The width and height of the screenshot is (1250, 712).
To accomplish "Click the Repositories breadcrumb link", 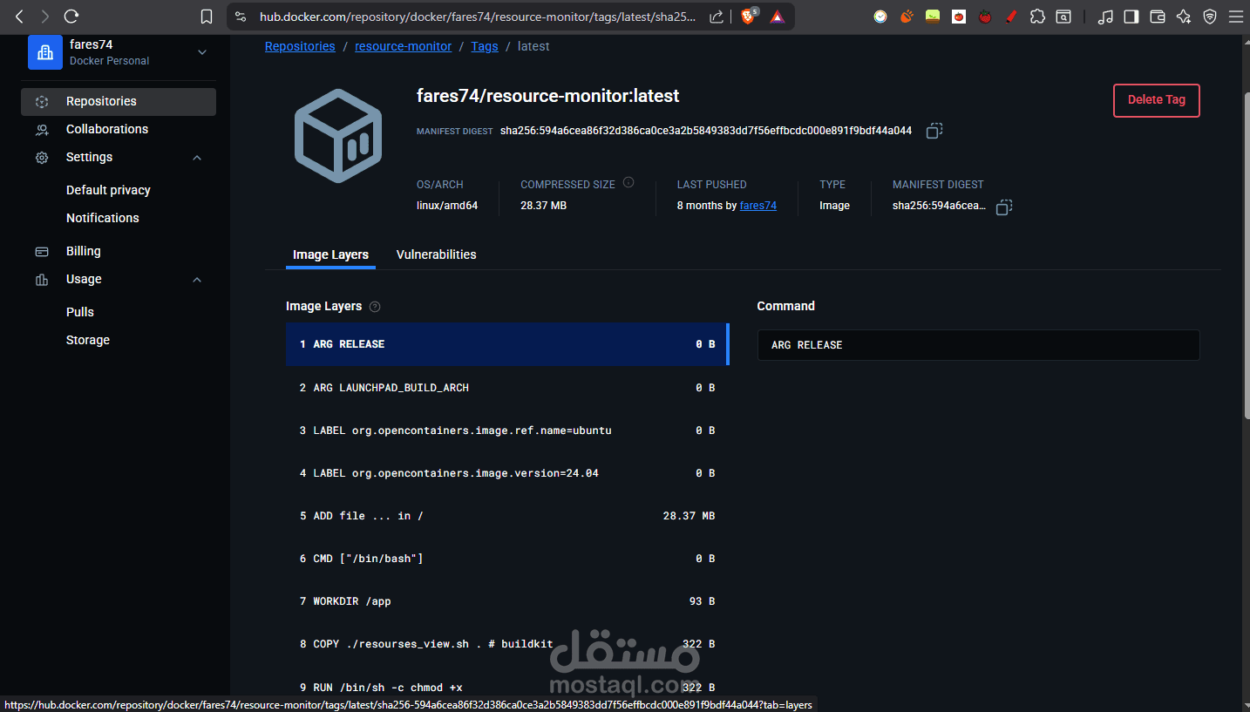I will [x=300, y=46].
